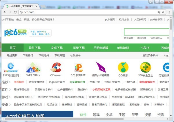
Task: Click the WPS Office hot search keyword
Action: point(157,38)
